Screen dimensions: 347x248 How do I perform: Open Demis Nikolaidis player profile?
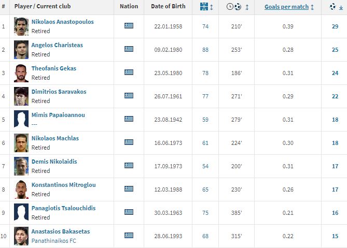point(54,162)
